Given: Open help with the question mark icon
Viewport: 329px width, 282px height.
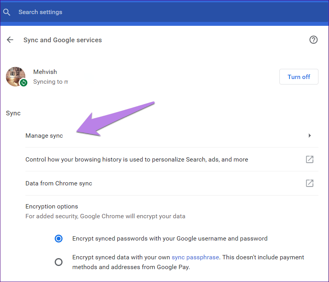Looking at the screenshot, I should [313, 40].
